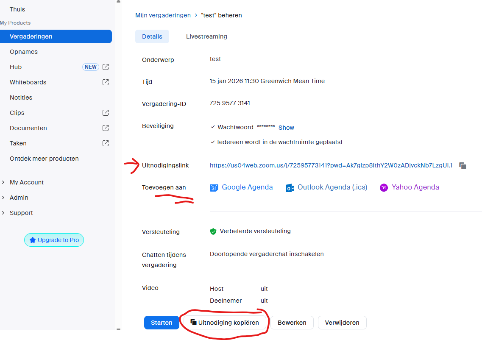Screen dimensions: 482x340
Task: Open Taken external link icon
Action: tap(106, 143)
